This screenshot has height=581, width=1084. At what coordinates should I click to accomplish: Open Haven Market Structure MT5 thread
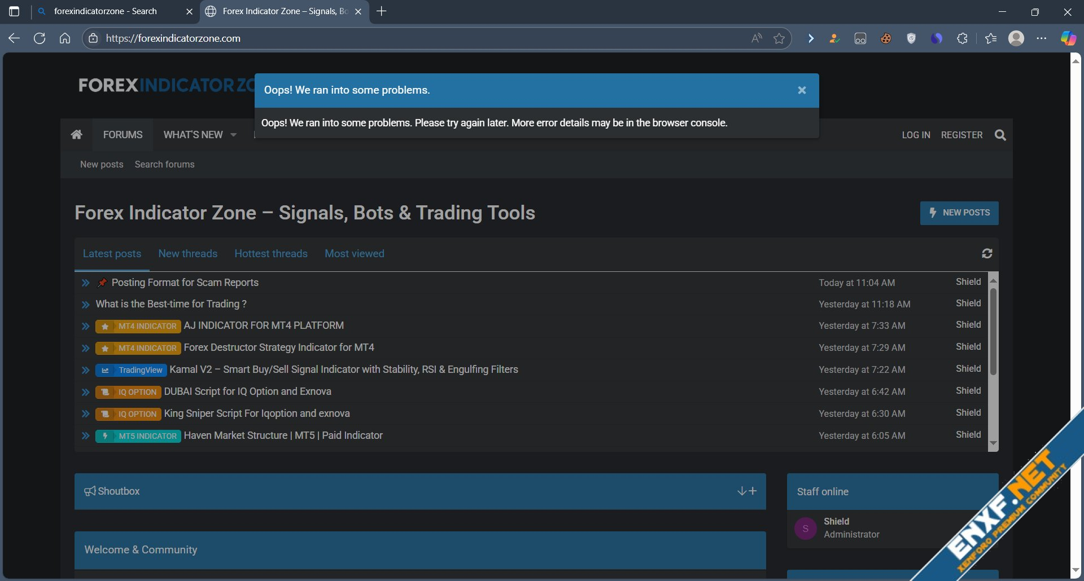(x=283, y=435)
